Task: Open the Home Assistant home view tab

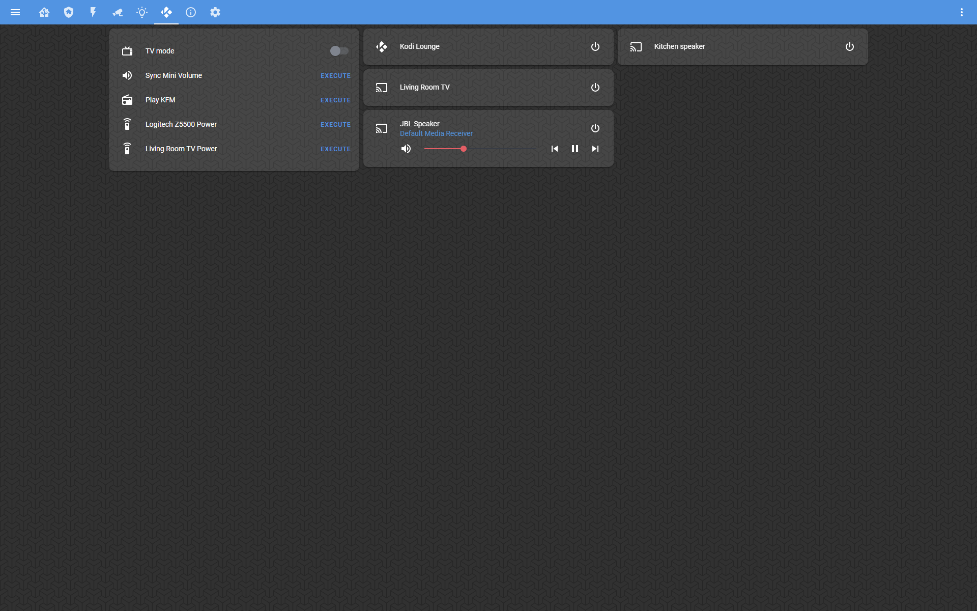Action: 44,12
